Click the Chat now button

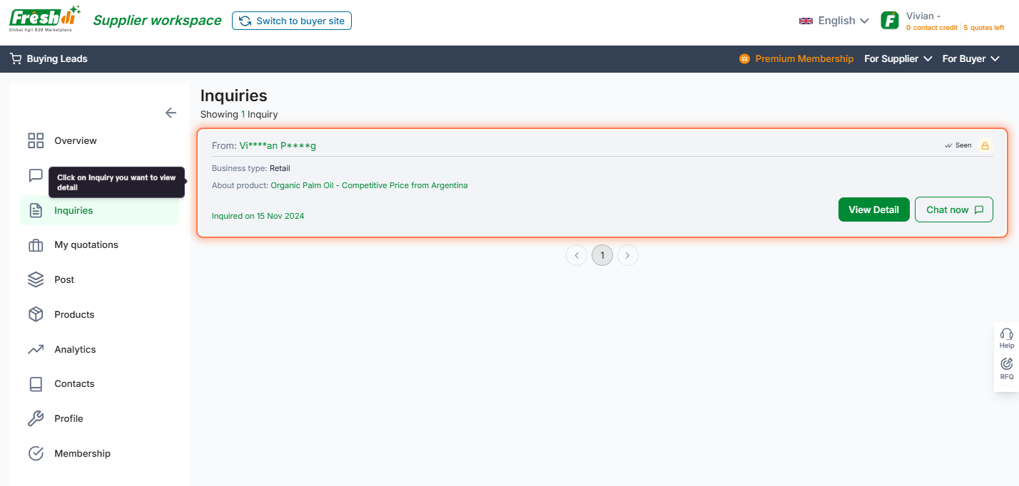953,210
